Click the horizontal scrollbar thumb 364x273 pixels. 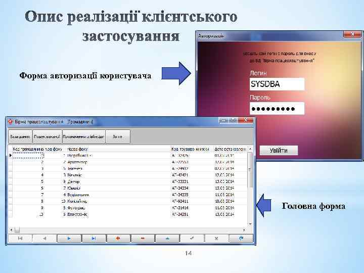[x=17, y=230]
